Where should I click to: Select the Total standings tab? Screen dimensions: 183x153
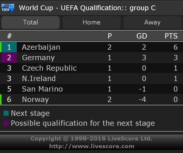30,22
